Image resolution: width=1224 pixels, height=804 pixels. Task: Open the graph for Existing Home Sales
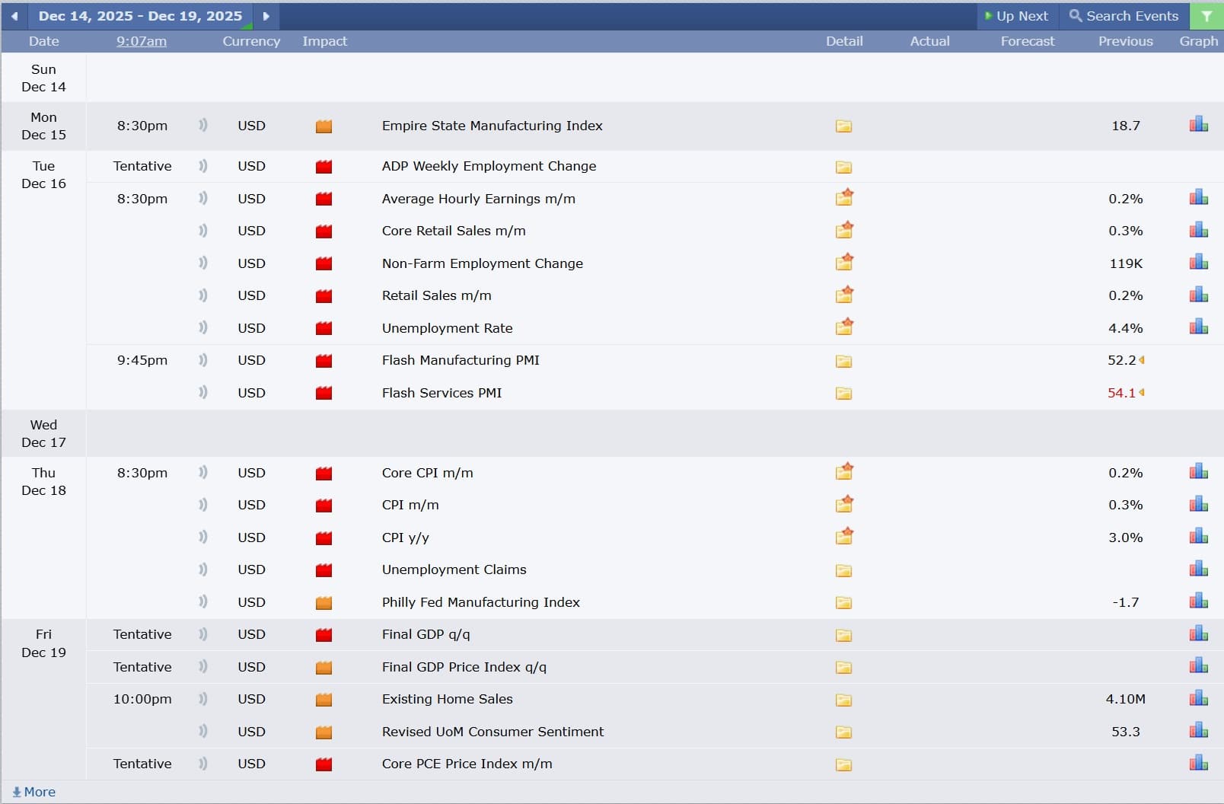(1198, 697)
